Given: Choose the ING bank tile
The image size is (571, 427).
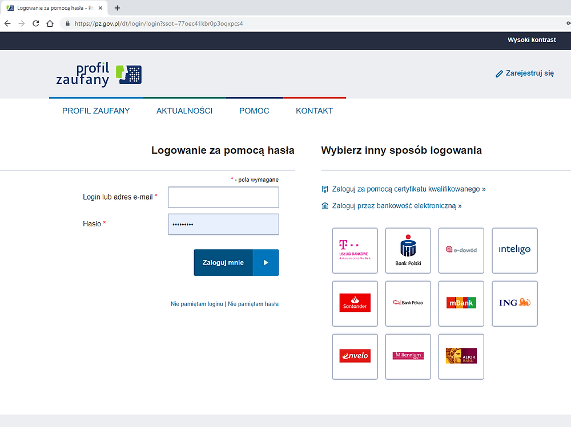Looking at the screenshot, I should tap(514, 304).
